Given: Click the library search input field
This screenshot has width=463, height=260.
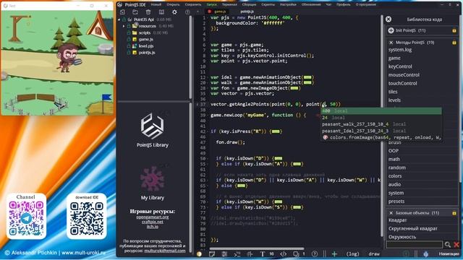Looking at the screenshot, I should coord(415,244).
